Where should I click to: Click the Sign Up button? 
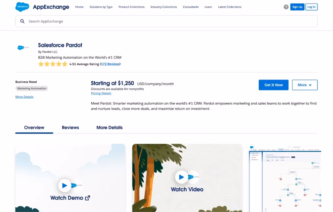coord(297,7)
